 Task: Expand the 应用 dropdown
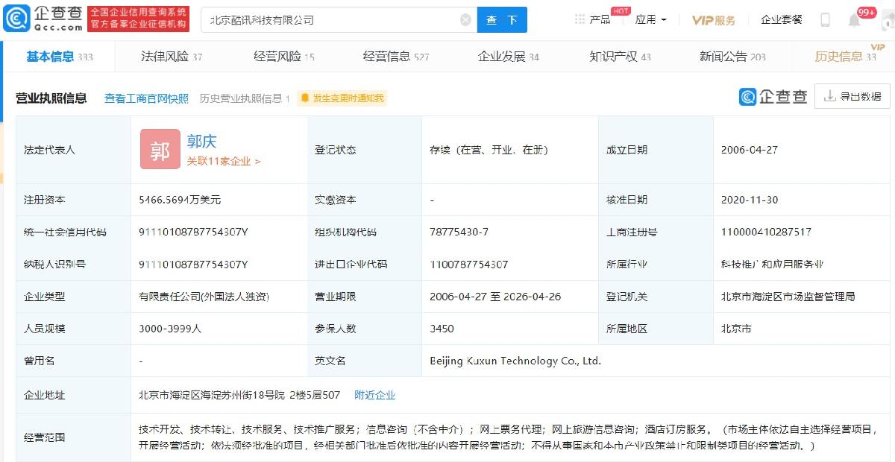651,19
